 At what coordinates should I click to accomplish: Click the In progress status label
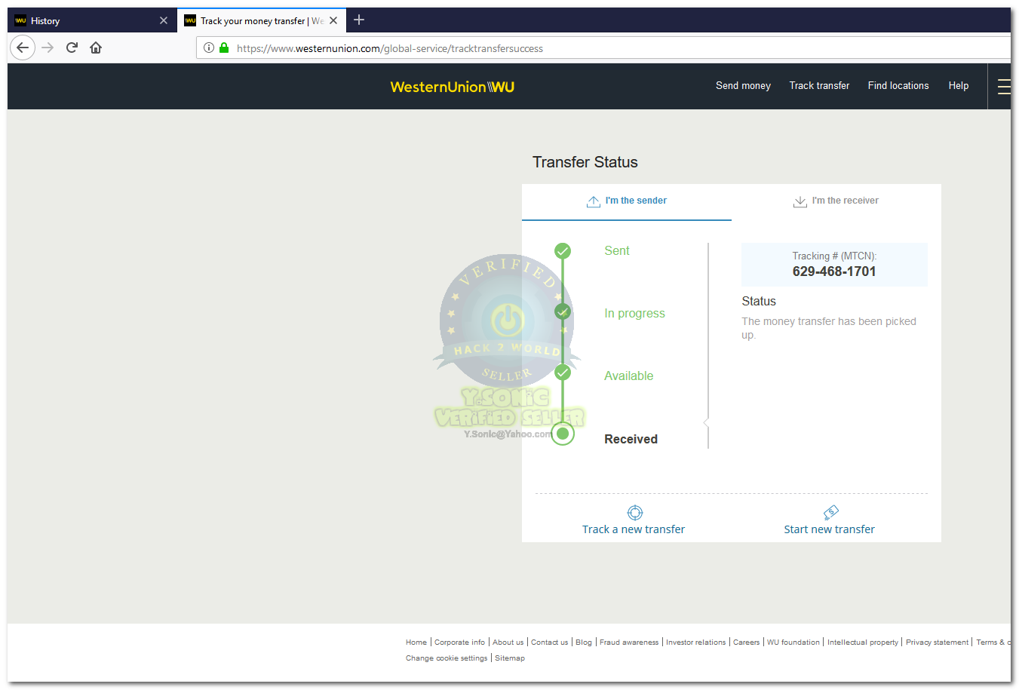pyautogui.click(x=634, y=314)
